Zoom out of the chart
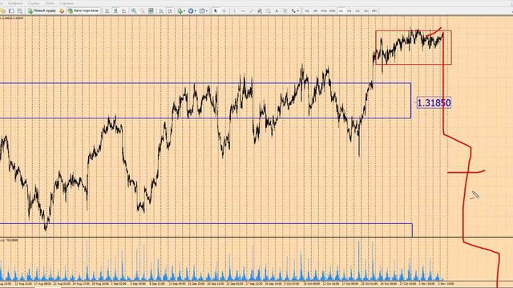Image resolution: width=513 pixels, height=288 pixels. (x=143, y=10)
